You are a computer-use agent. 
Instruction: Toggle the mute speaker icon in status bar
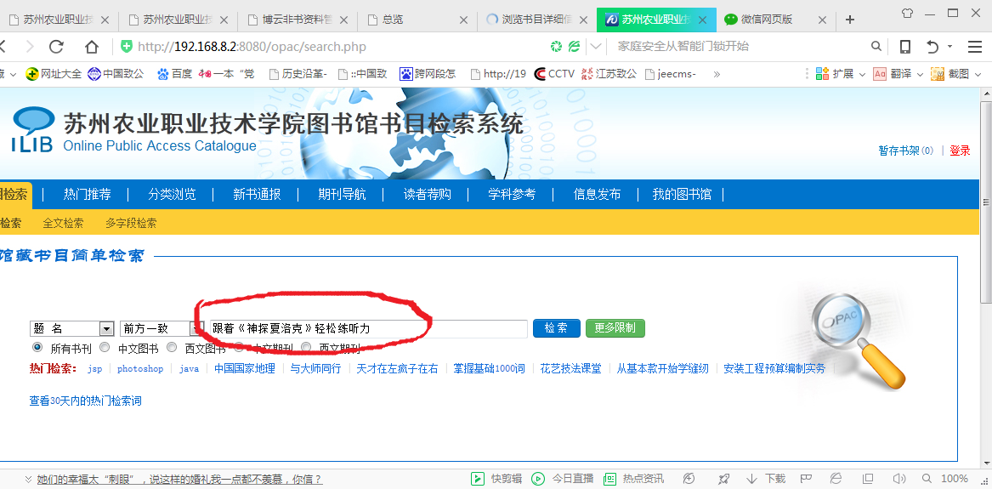(x=899, y=479)
